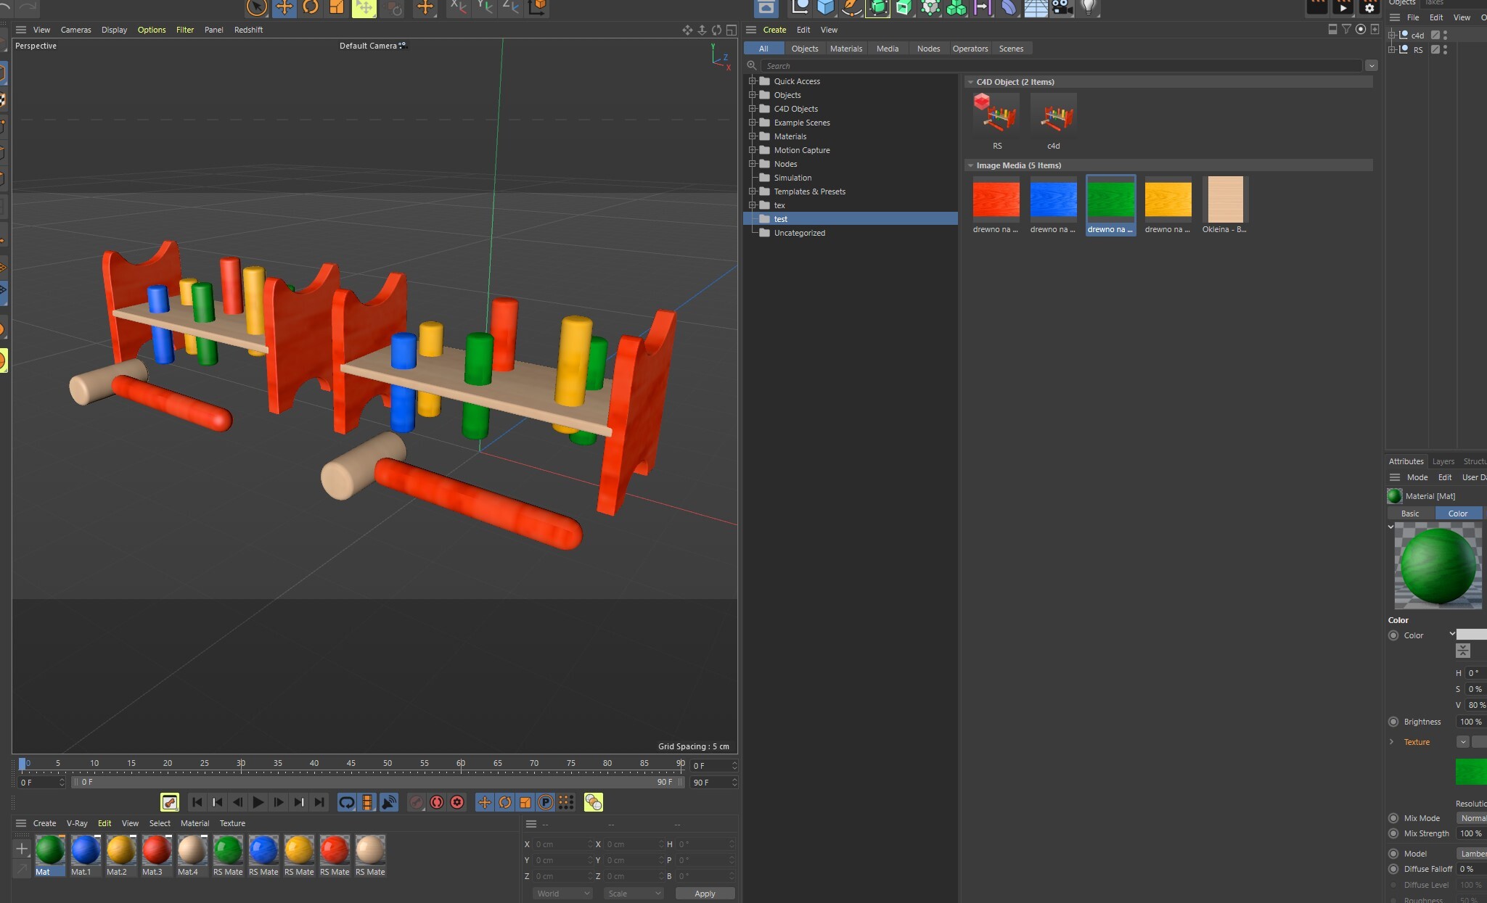1487x903 pixels.
Task: Toggle point level animation dots
Action: pyautogui.click(x=566, y=802)
